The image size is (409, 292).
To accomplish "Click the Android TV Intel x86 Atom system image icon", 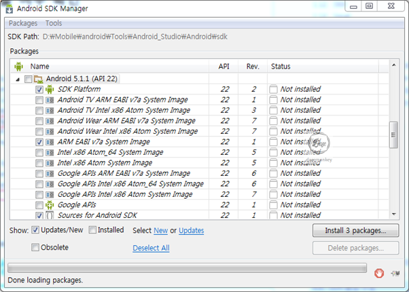I will [x=50, y=111].
